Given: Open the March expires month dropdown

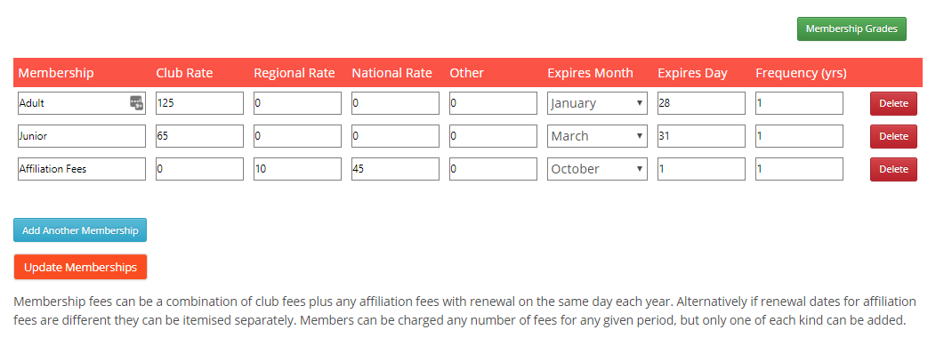Looking at the screenshot, I should [597, 136].
